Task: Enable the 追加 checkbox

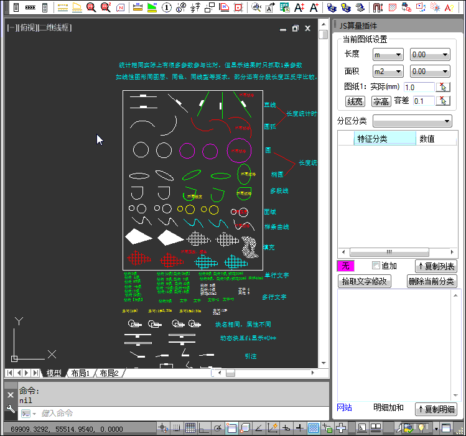Action: pos(375,266)
